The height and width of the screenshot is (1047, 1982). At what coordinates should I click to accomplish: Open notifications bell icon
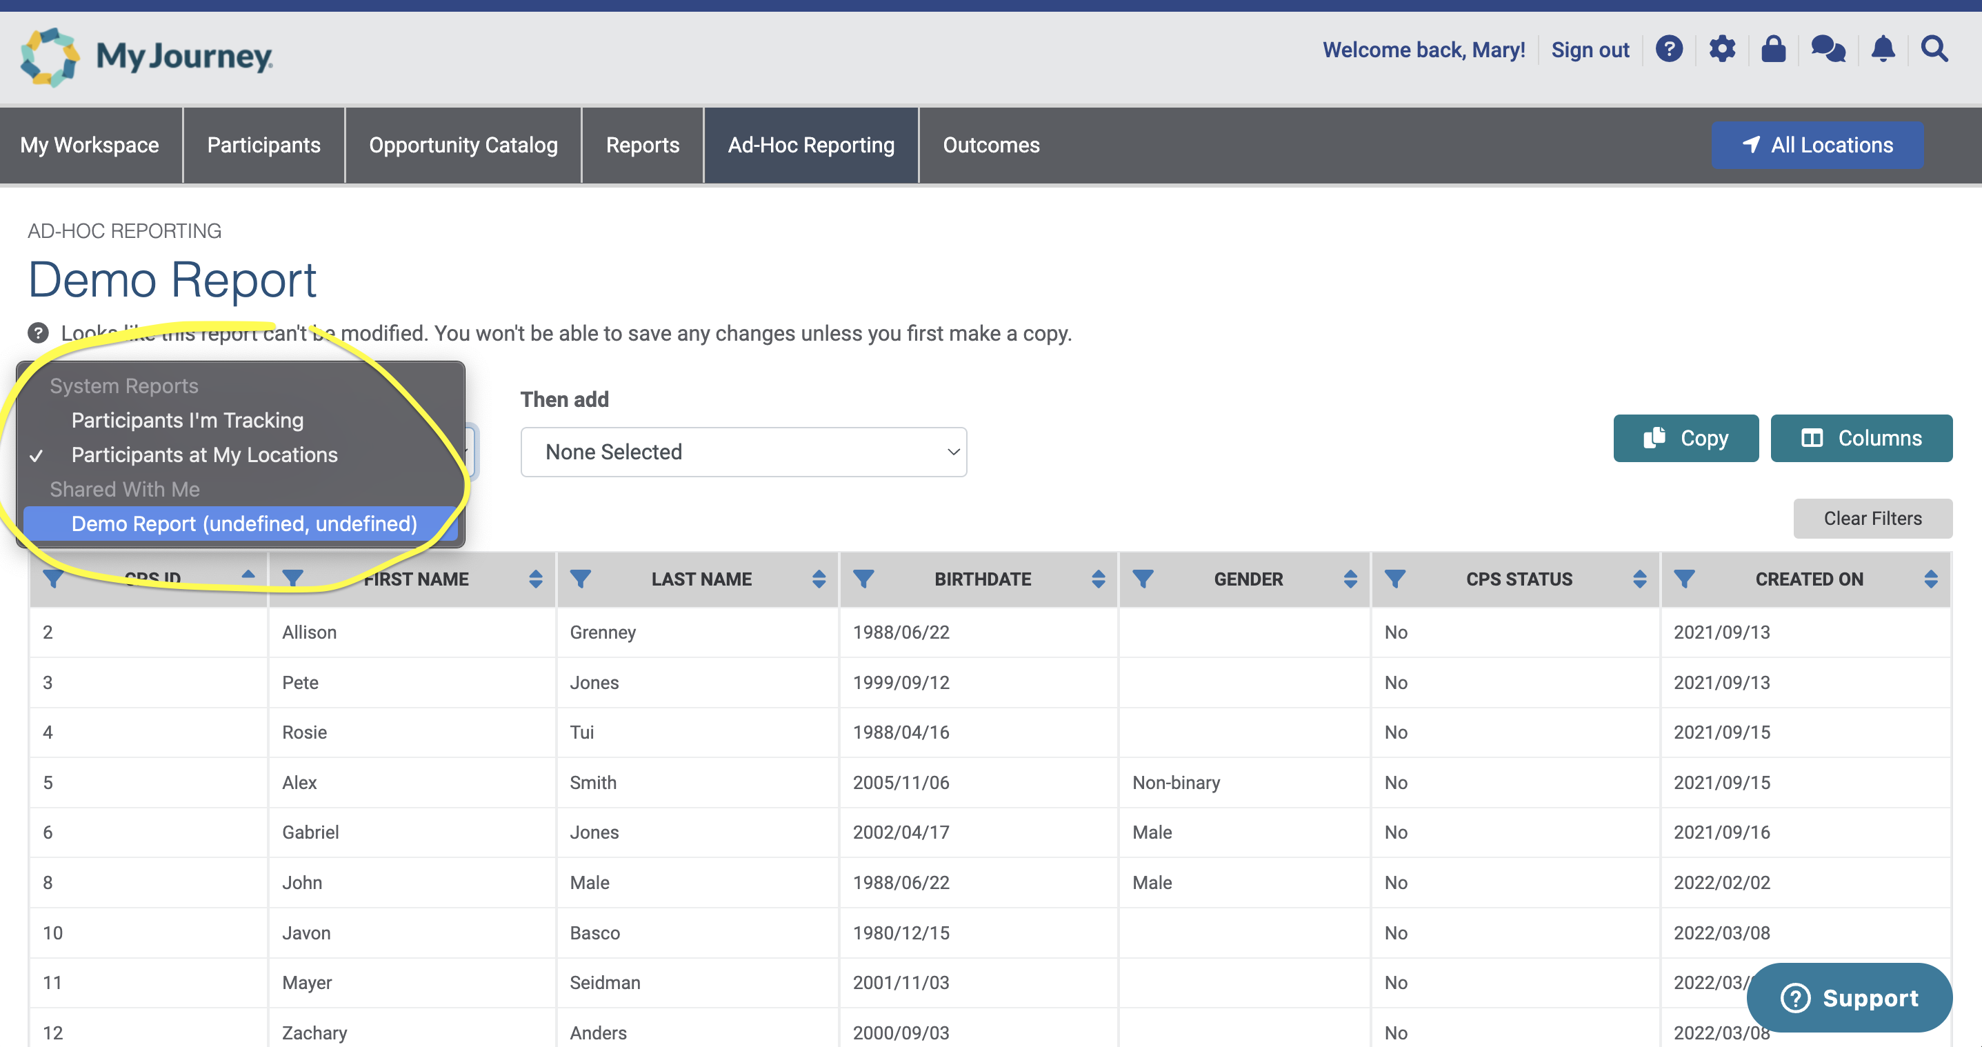pos(1883,49)
